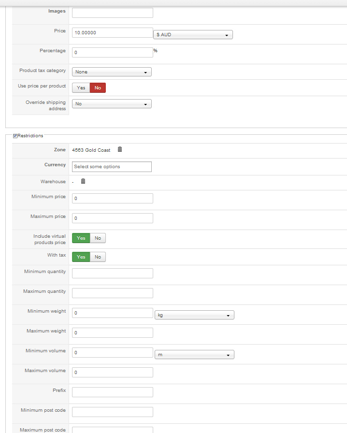Open the $ AUD currency dropdown
347x433 pixels.
193,35
